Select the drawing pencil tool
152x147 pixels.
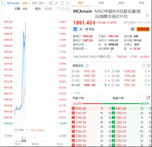[56, 3]
